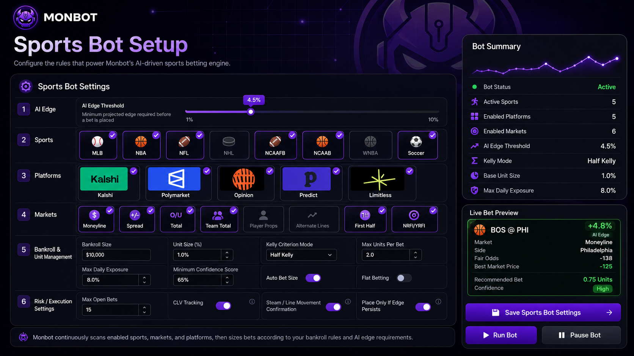Click the Pause Bot button

tap(581, 335)
